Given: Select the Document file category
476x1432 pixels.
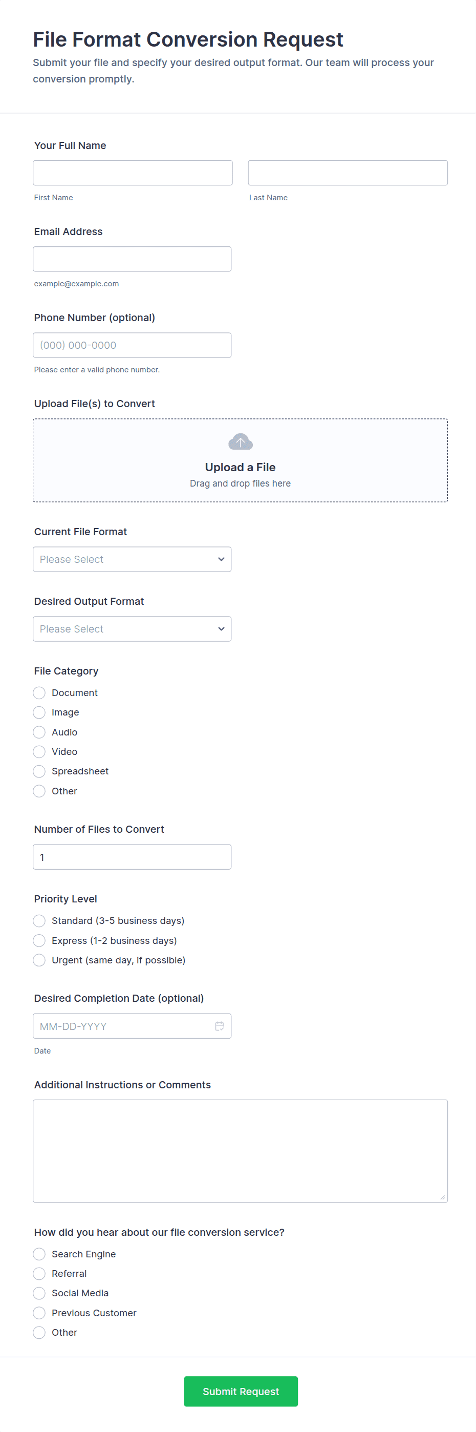Looking at the screenshot, I should 39,692.
